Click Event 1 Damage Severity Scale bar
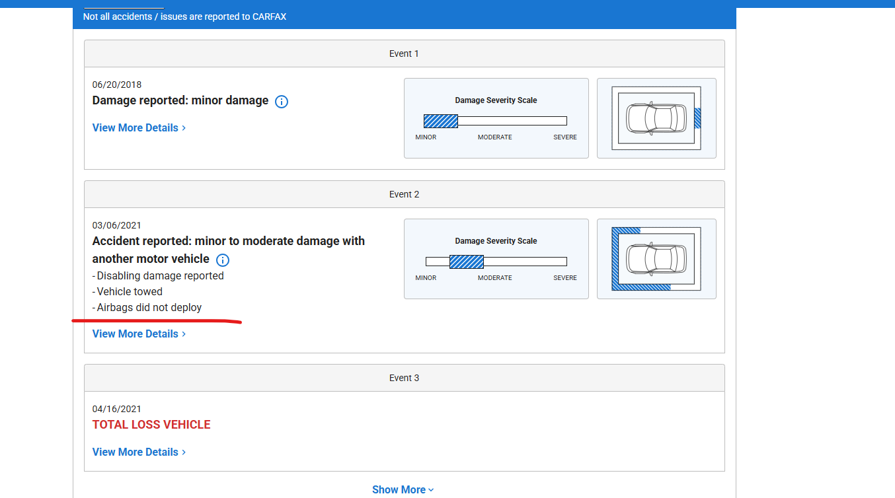 (x=495, y=121)
